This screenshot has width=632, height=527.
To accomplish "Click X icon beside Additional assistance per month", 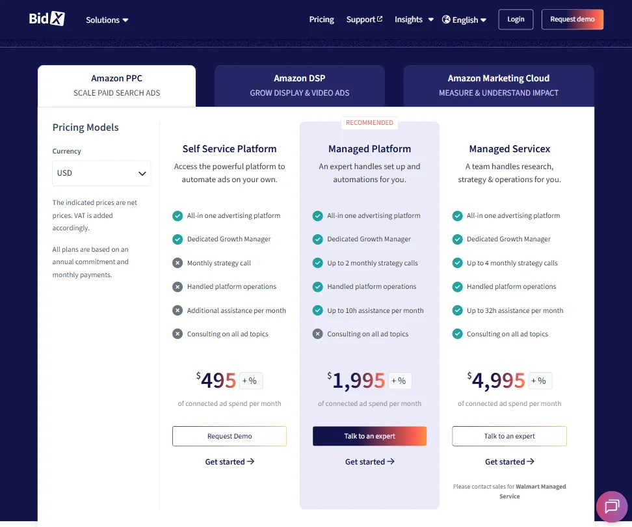I will click(x=178, y=310).
